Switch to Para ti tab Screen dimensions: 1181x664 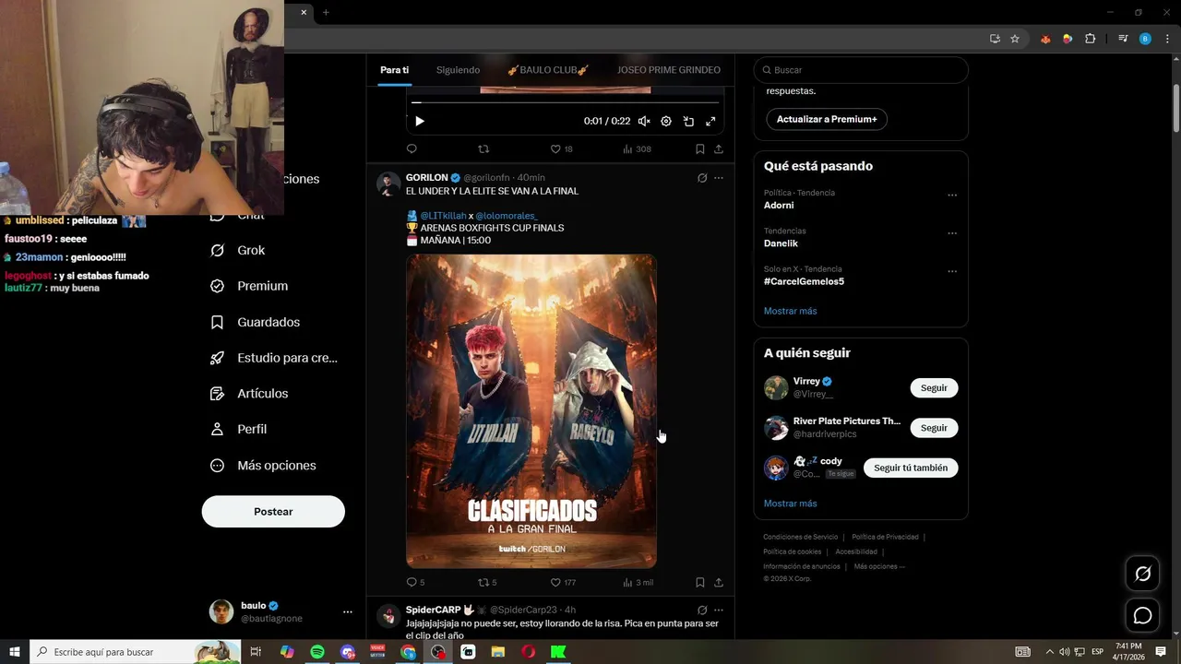(x=394, y=70)
